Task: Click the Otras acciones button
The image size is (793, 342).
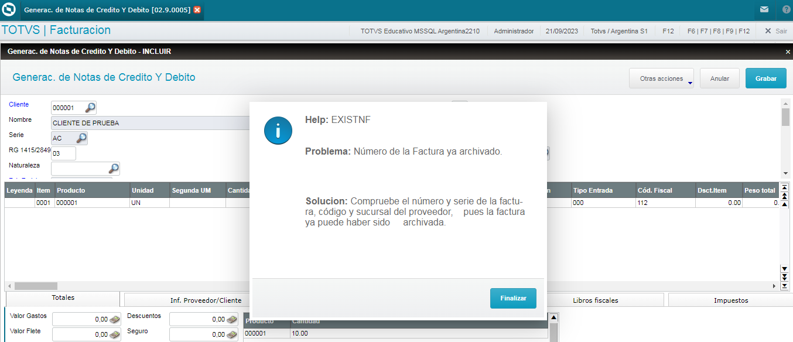Action: click(661, 78)
